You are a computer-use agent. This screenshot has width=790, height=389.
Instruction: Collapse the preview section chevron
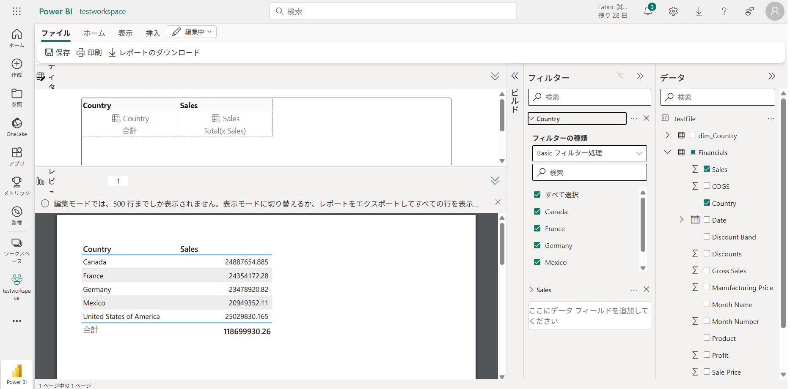(495, 181)
